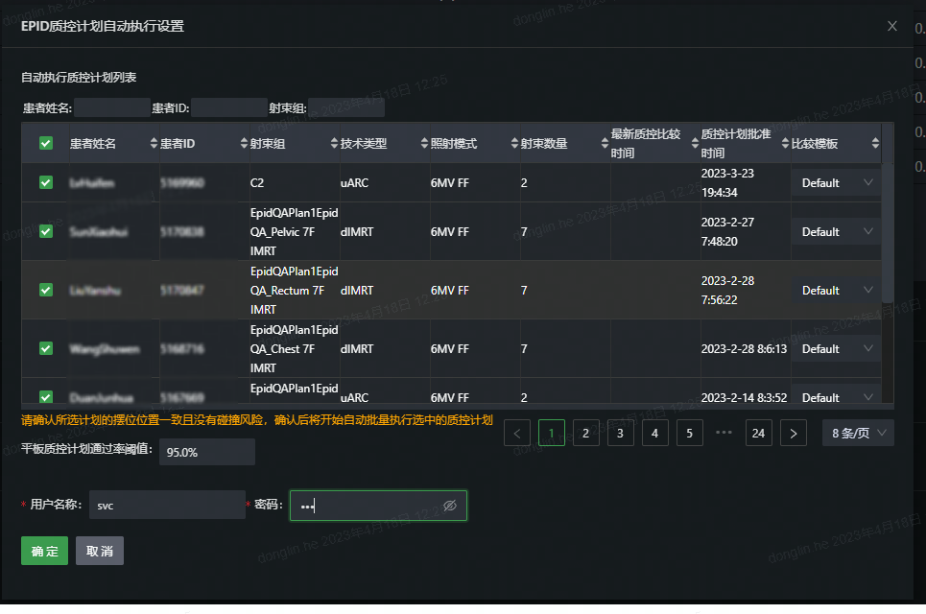This screenshot has height=614, width=926.
Task: Open template dropdown for QA_Chest row
Action: tap(836, 349)
